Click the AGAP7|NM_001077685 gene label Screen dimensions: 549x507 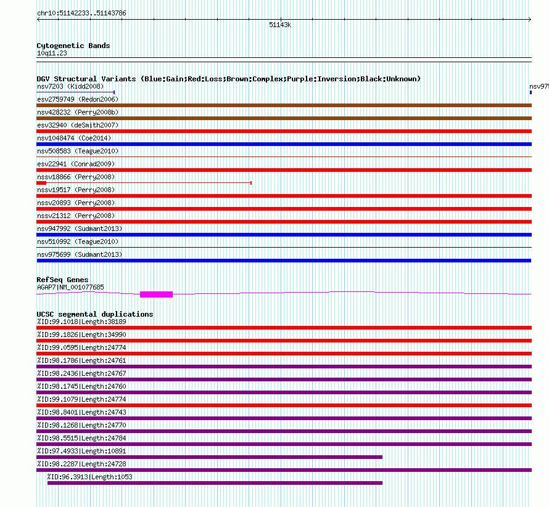tap(70, 287)
